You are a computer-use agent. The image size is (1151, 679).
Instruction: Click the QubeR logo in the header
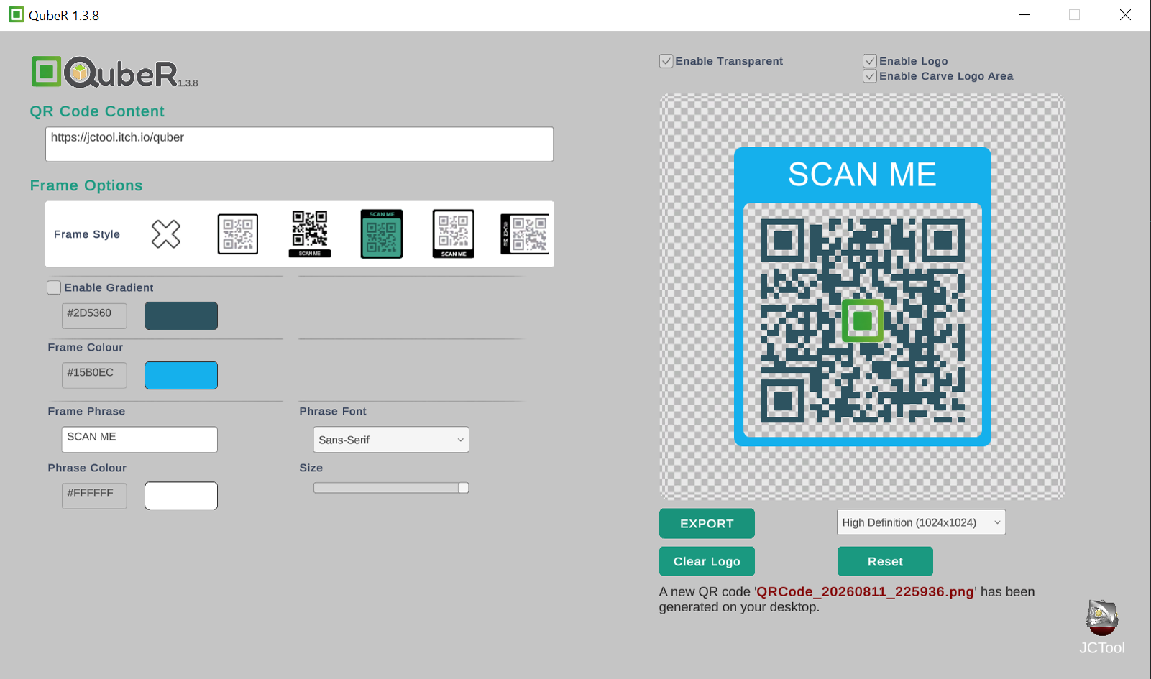[114, 72]
